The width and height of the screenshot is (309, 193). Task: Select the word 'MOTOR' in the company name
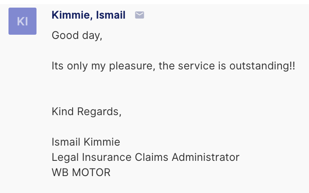(x=91, y=172)
